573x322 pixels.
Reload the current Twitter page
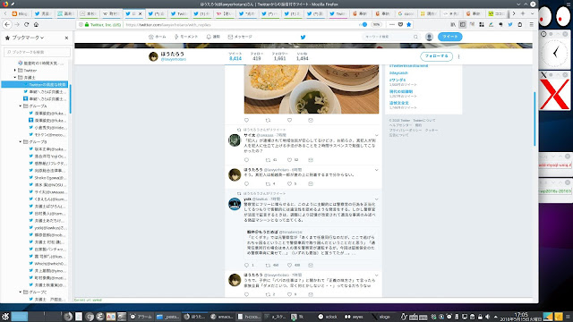(26, 24)
